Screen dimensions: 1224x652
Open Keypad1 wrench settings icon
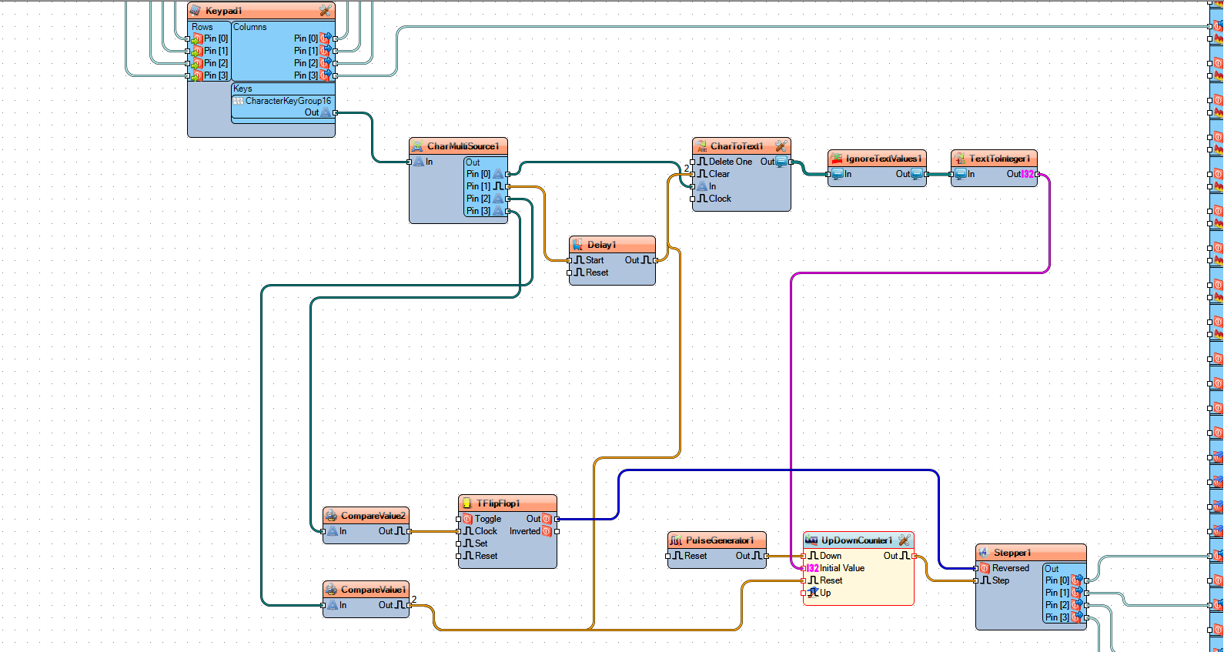(326, 11)
